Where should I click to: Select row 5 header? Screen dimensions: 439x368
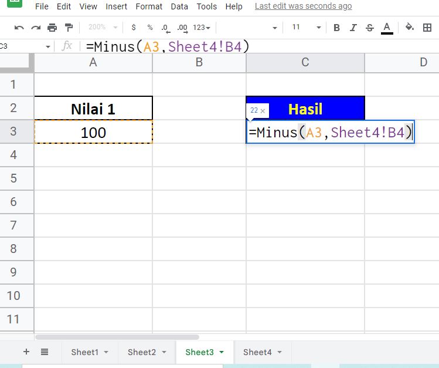click(x=17, y=178)
